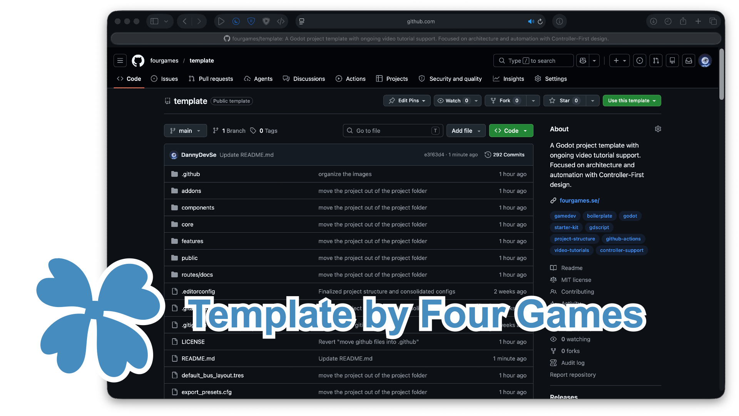Image resolution: width=739 pixels, height=416 pixels.
Task: Expand the Use this template dropdown
Action: click(x=632, y=101)
